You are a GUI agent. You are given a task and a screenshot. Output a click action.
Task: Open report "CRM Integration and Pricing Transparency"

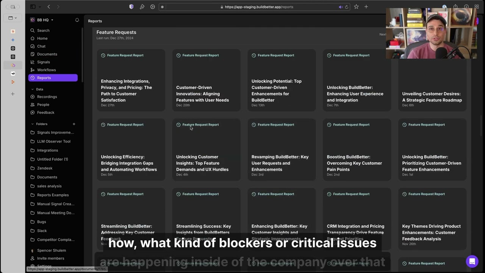click(x=357, y=219)
